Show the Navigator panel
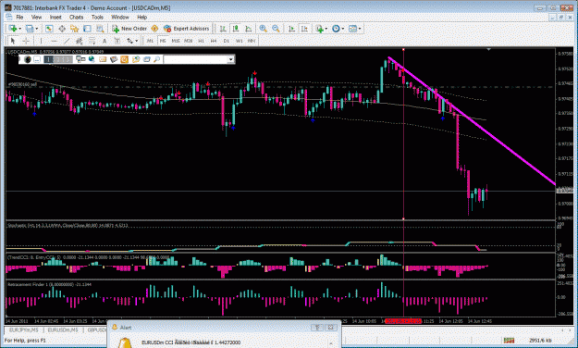 point(75,29)
